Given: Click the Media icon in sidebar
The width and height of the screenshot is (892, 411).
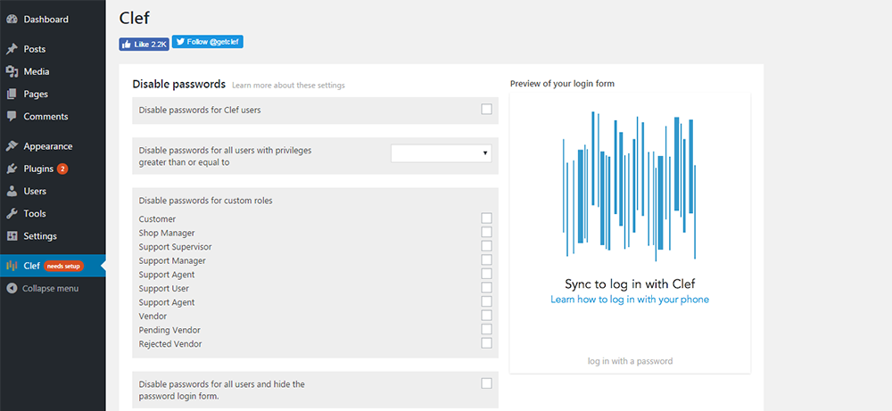Looking at the screenshot, I should [12, 71].
